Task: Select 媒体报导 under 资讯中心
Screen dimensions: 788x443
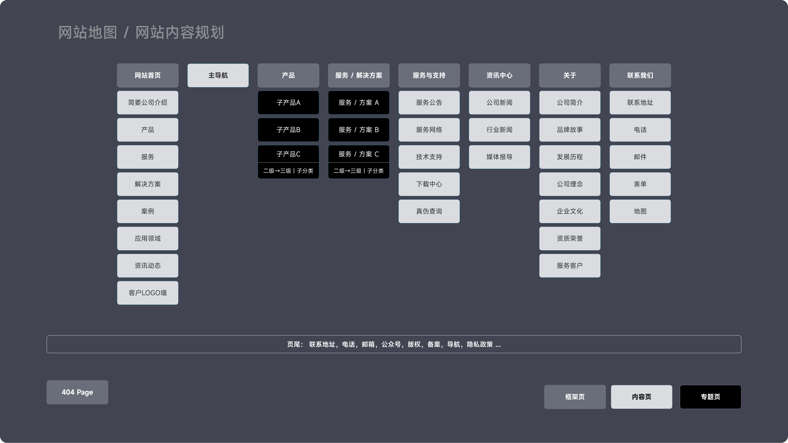Action: click(499, 157)
